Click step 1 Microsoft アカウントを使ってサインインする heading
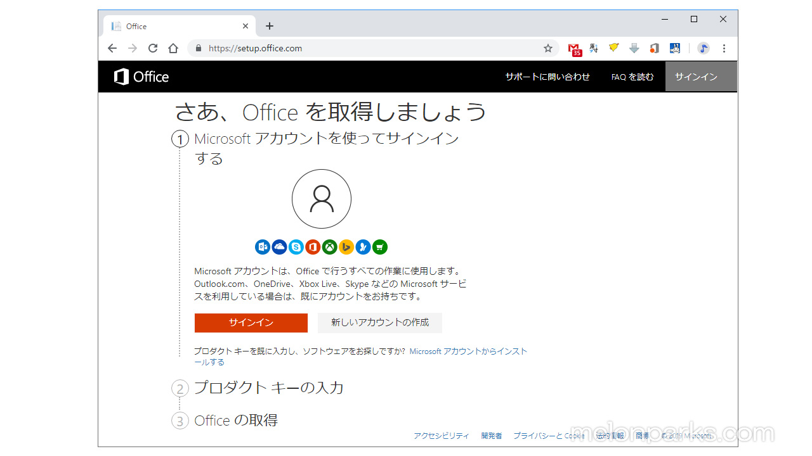The height and width of the screenshot is (456, 812). [326, 148]
